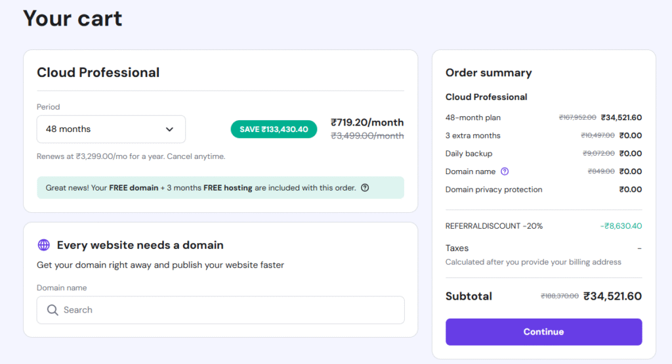Focus the Domain name search field

coord(223,310)
